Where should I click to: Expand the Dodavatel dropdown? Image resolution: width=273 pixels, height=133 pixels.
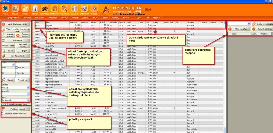pos(28,94)
